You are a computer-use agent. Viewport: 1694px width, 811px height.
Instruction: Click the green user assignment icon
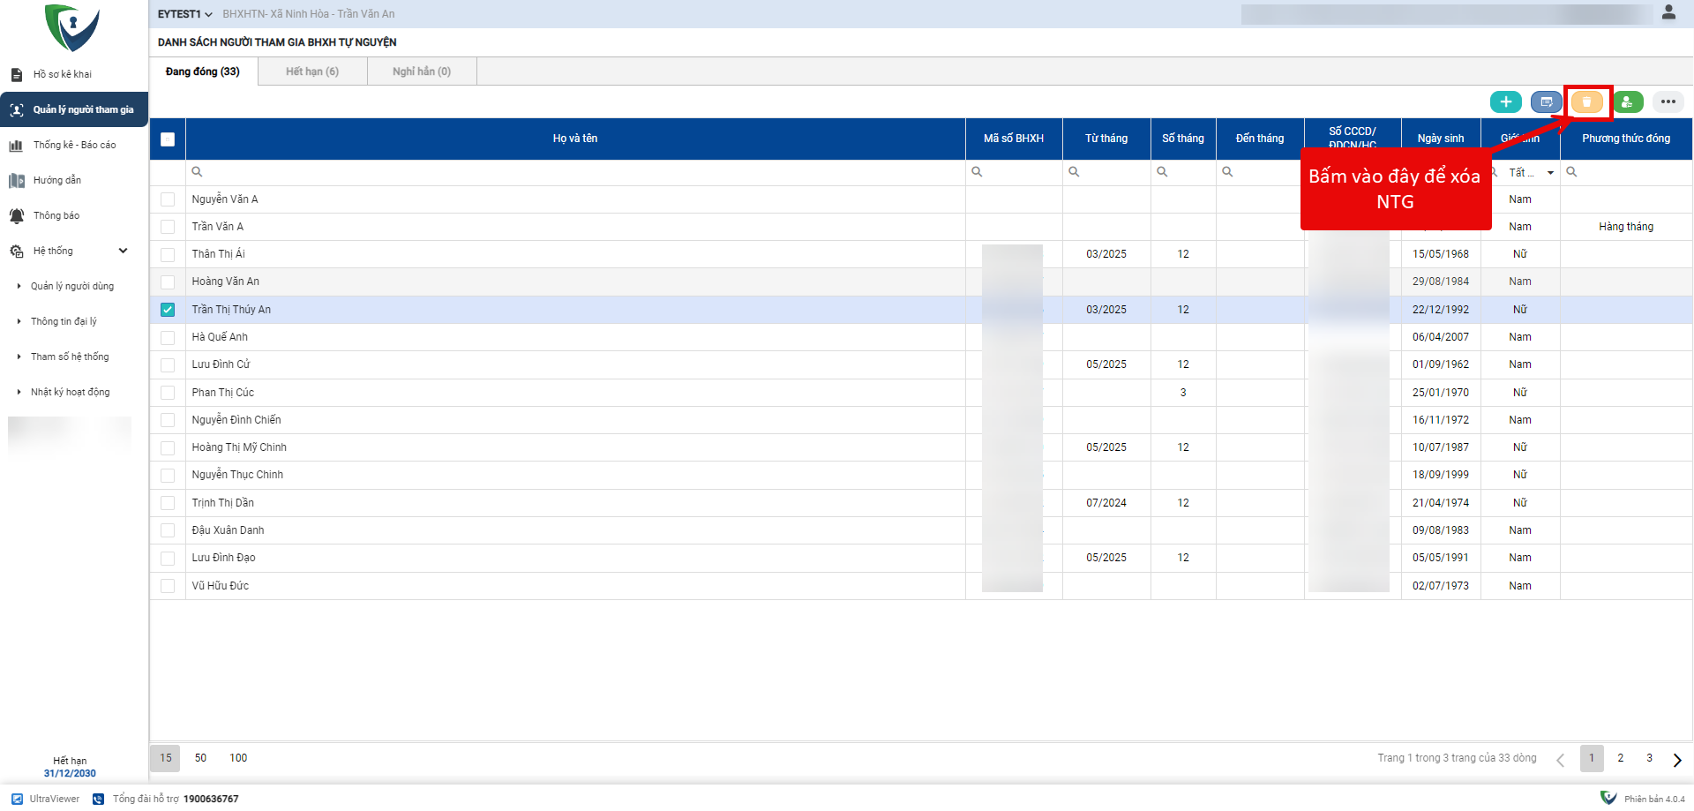tap(1628, 102)
